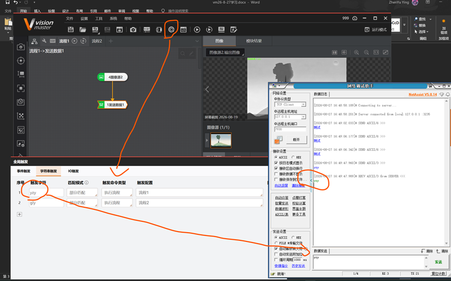Open the flow tree icon beside the wrench
The height and width of the screenshot is (281, 451).
click(35, 41)
